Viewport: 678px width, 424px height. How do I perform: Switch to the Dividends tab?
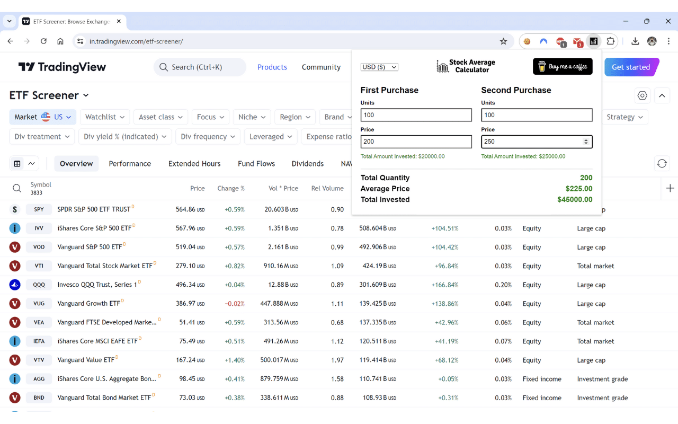coord(308,164)
